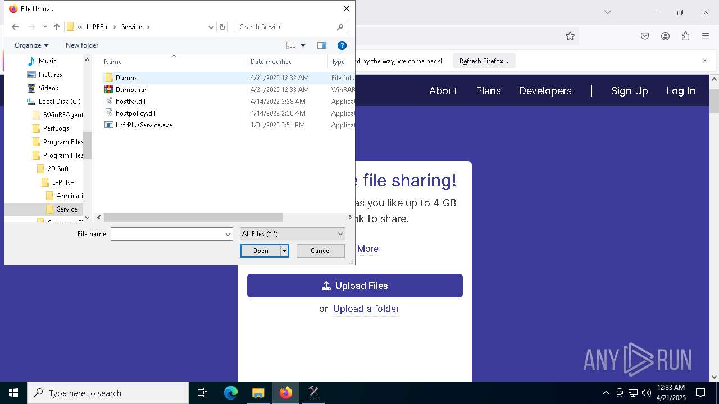This screenshot has width=719, height=404.
Task: Open view options dropdown arrow
Action: click(x=303, y=45)
